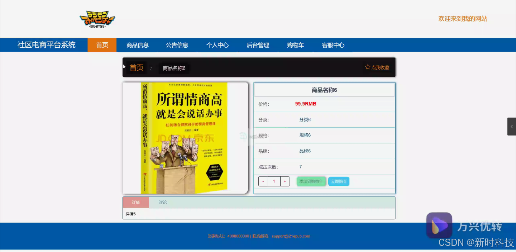Click the BIGEYES site logo
Image resolution: width=516 pixels, height=252 pixels.
tap(97, 19)
